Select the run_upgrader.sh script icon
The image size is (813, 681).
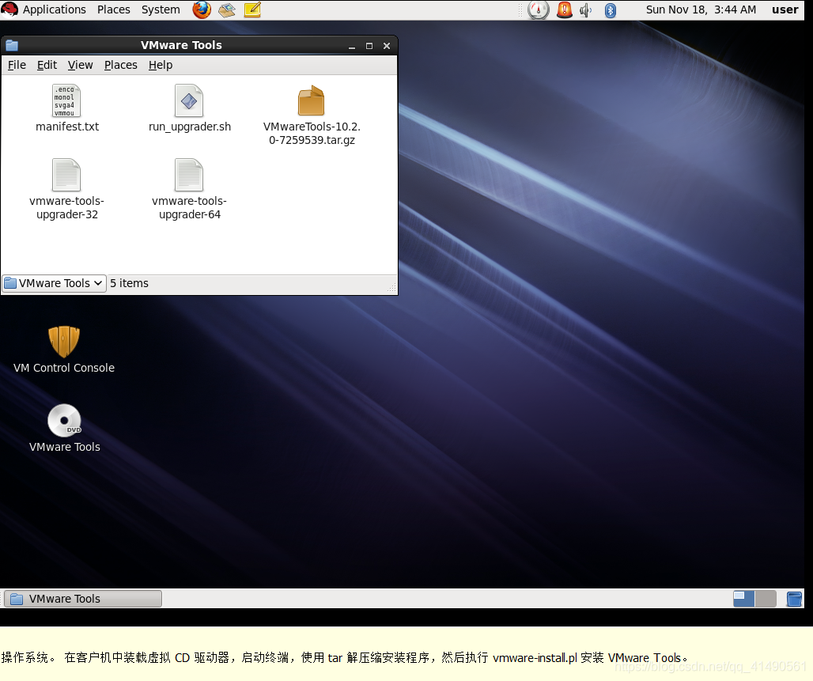[x=189, y=100]
